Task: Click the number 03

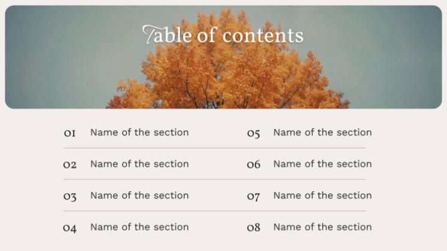Action: tap(70, 197)
